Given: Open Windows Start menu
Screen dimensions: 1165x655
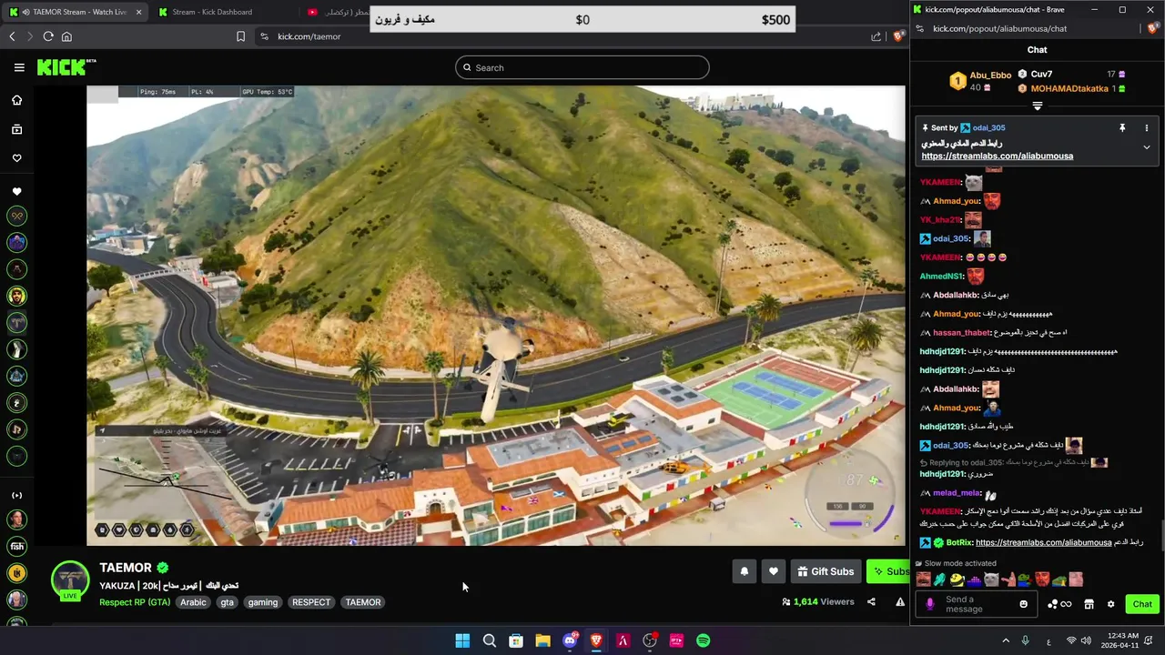Looking at the screenshot, I should (462, 640).
